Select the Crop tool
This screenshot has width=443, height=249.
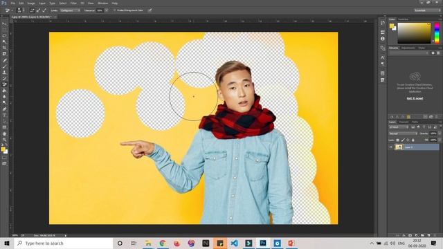pos(4,48)
